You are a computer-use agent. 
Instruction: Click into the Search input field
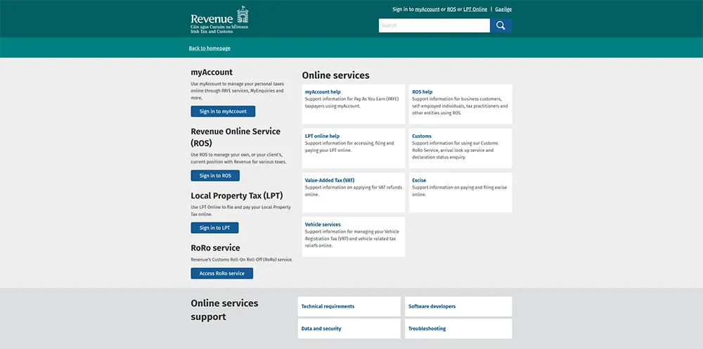(434, 25)
